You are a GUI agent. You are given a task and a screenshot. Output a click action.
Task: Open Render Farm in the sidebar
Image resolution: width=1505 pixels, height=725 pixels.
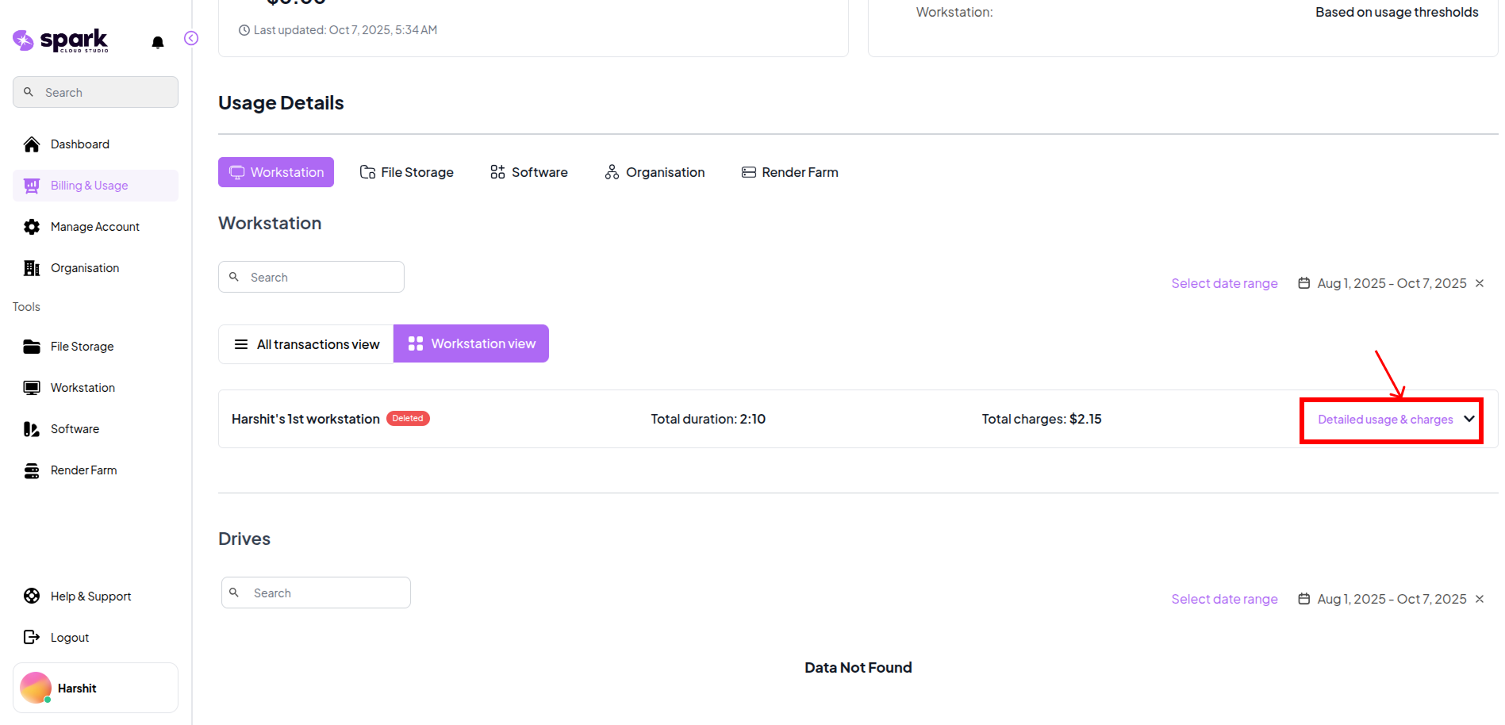click(x=83, y=470)
